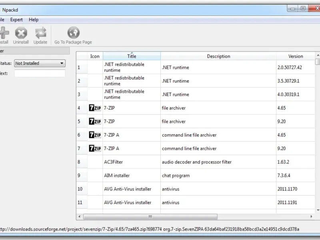The image size is (320, 240).
Task: Click version cell 7.3.6.4
Action: [296, 175]
